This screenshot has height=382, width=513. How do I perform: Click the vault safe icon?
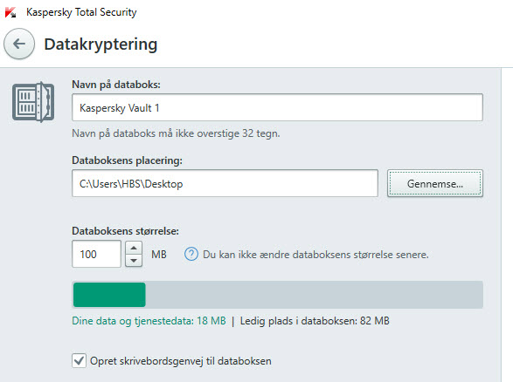point(33,102)
